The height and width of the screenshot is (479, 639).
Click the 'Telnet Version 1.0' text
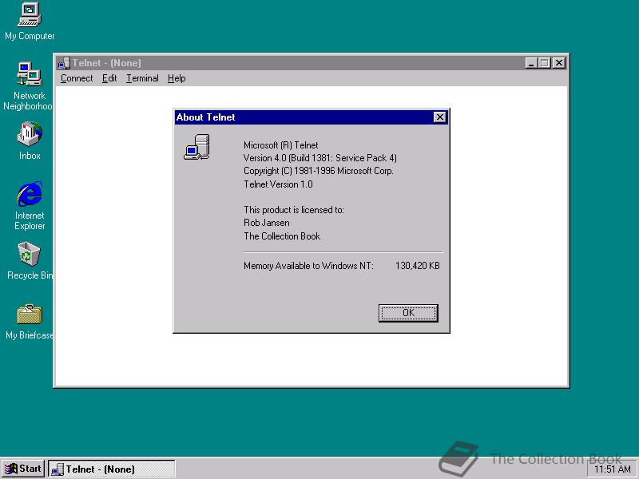pos(278,184)
